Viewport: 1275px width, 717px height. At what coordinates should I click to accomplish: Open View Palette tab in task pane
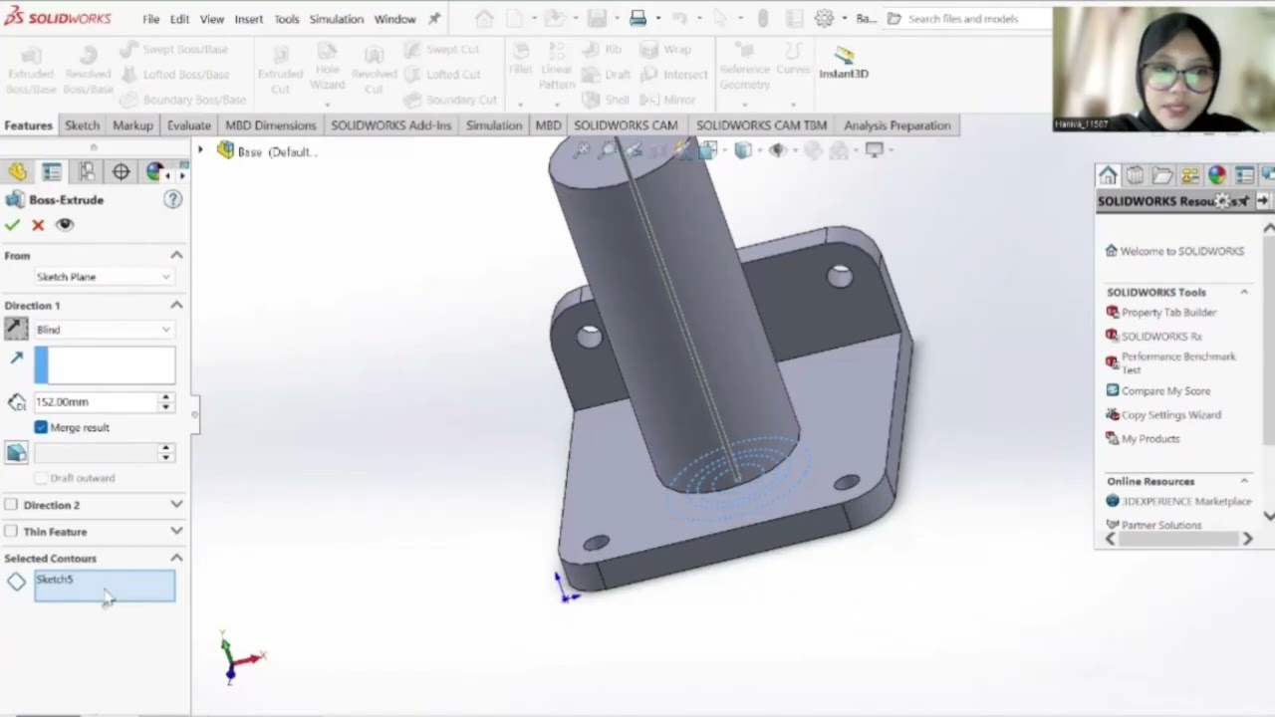pos(1189,175)
